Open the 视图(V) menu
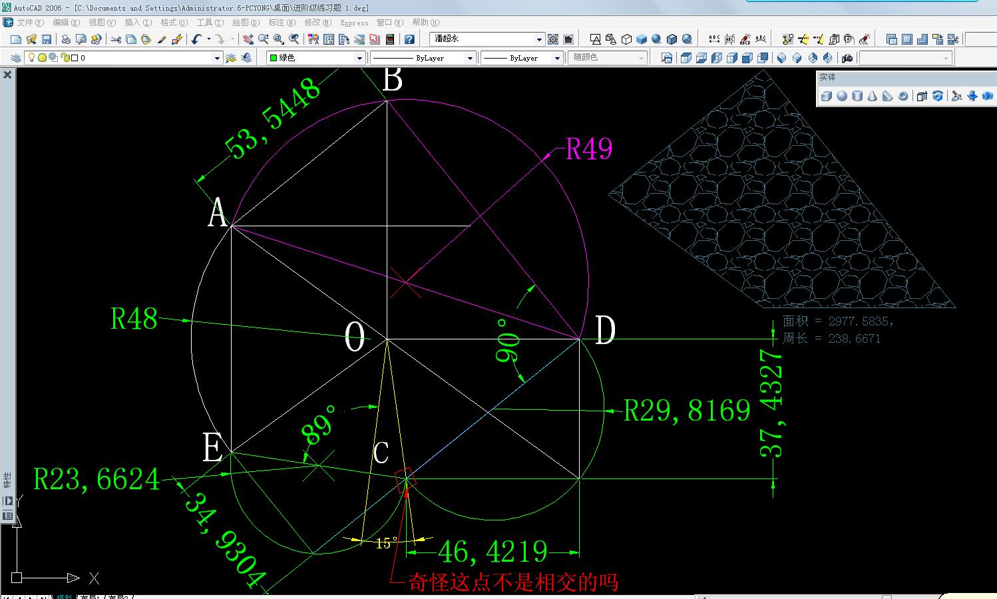 click(x=102, y=23)
